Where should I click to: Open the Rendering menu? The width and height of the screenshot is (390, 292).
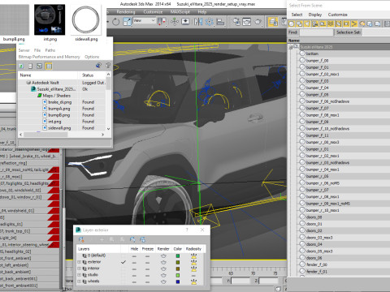pos(126,12)
